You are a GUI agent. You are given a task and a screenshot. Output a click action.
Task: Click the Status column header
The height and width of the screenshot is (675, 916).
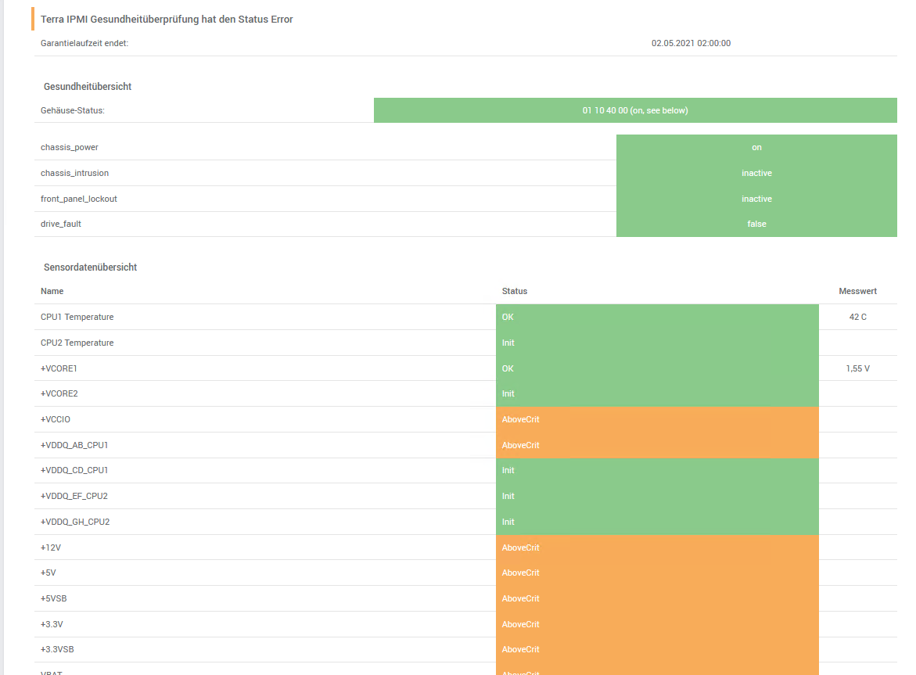[x=515, y=291]
